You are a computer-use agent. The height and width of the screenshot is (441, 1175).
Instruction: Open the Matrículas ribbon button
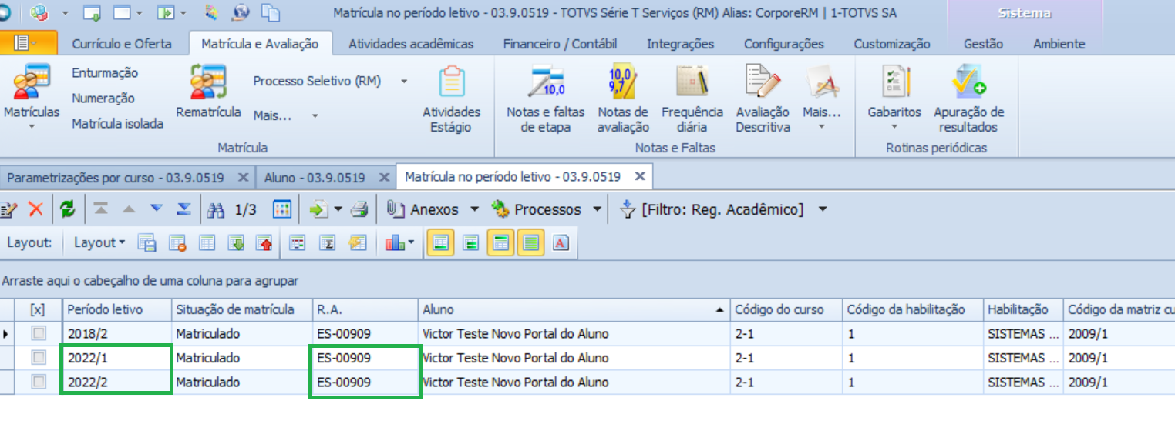coord(31,96)
